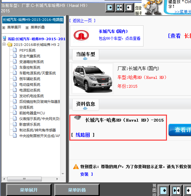Image resolution: width=191 pixels, height=196 pixels.
Task: Click the 长城汽车-哈弗H9（Haval H9）-2015 title text
Action: coord(124,120)
